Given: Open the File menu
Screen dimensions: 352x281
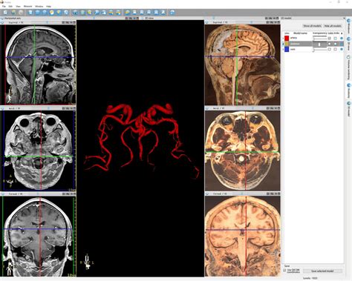Looking at the screenshot, I should point(4,6).
